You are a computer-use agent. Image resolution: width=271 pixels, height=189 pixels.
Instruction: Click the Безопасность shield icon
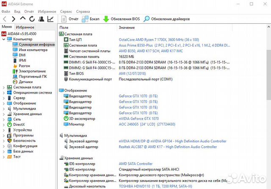pyautogui.click(x=9, y=141)
